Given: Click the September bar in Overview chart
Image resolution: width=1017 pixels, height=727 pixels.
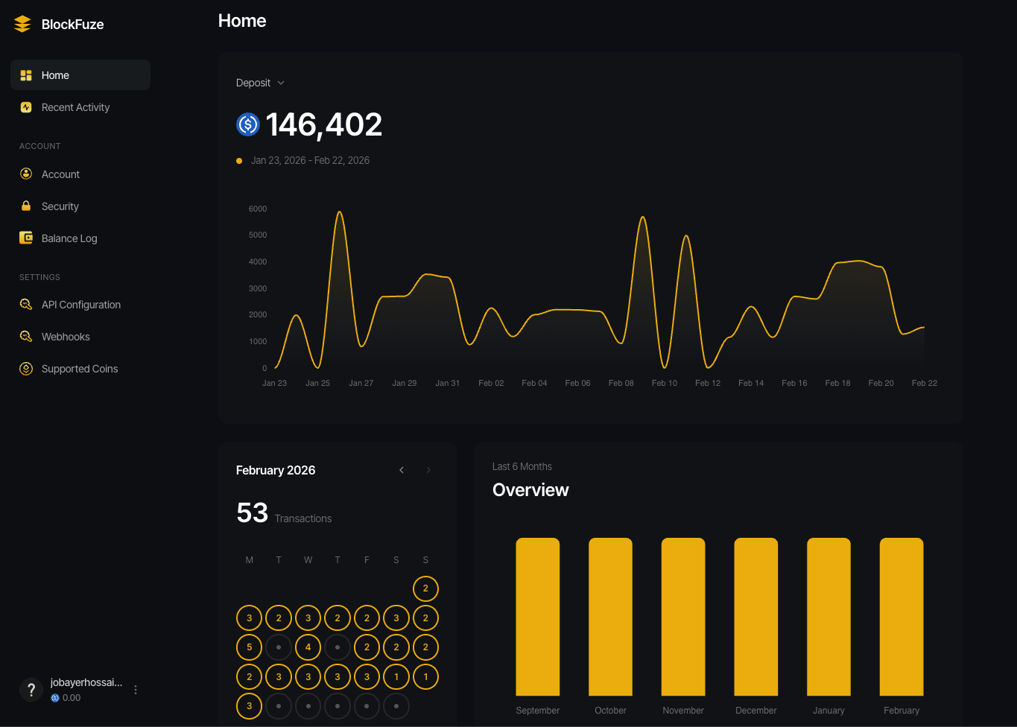Looking at the screenshot, I should (x=537, y=617).
